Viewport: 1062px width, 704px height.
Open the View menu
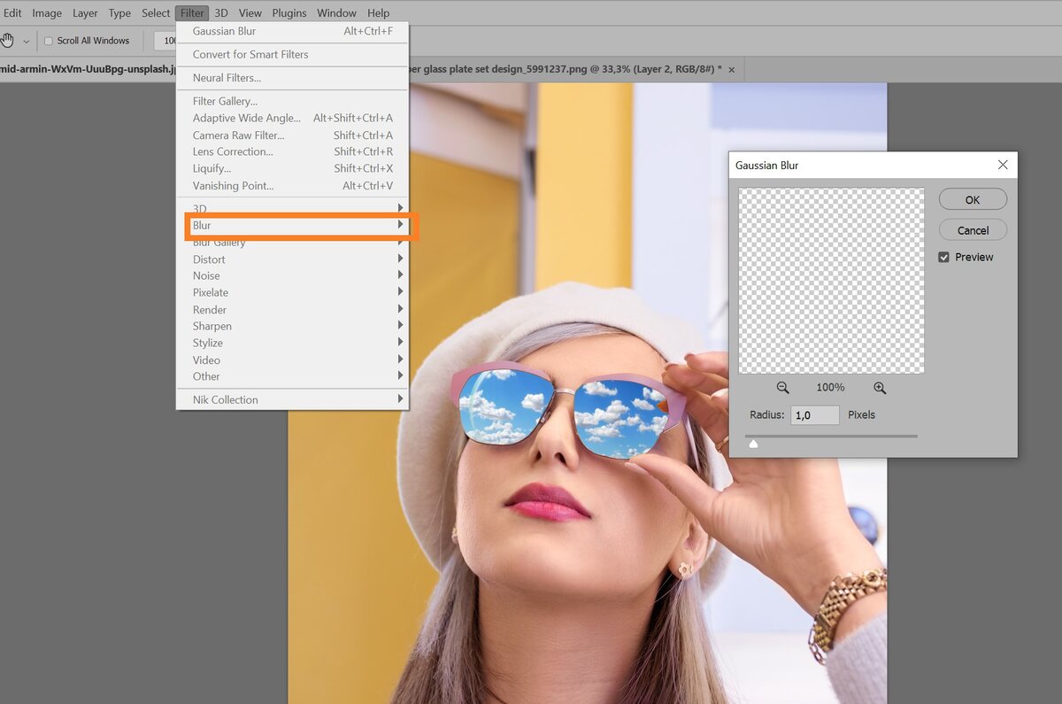click(x=250, y=13)
